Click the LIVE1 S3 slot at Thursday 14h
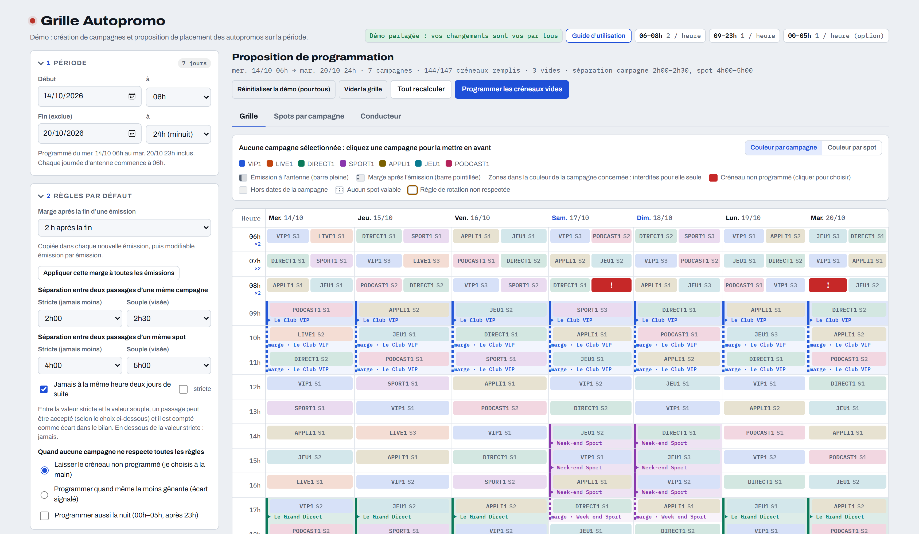Viewport: 919px width, 534px height. click(403, 432)
